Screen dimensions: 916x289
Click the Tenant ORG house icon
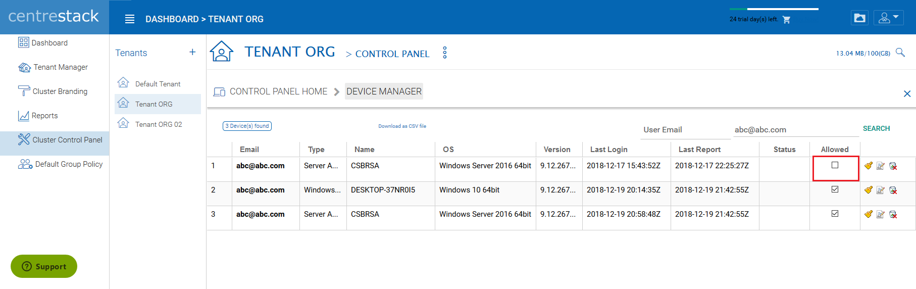click(222, 52)
